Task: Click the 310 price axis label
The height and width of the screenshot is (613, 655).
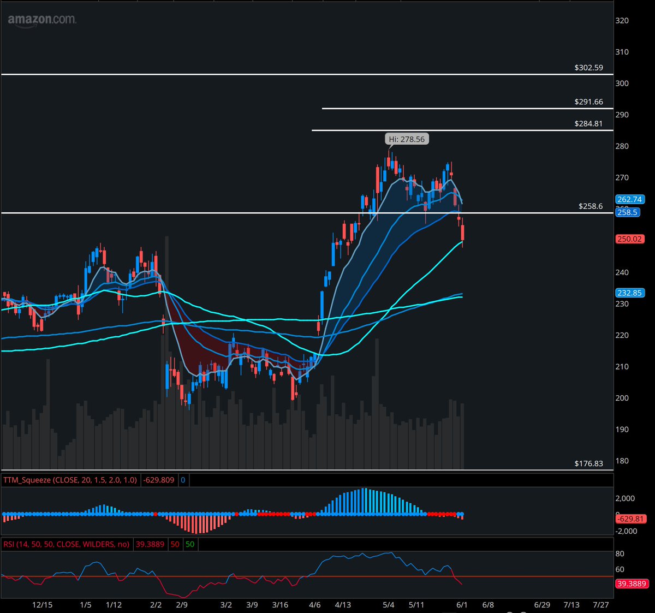Action: pos(622,52)
